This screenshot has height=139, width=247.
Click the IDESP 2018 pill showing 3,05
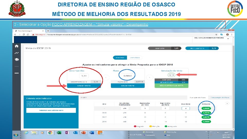tap(165, 48)
